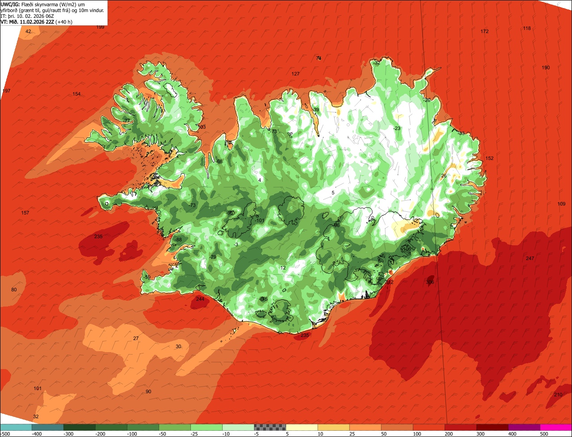This screenshot has height=437, width=572.
Task: Select the legend swatch between 10 and 25
Action: point(333,427)
